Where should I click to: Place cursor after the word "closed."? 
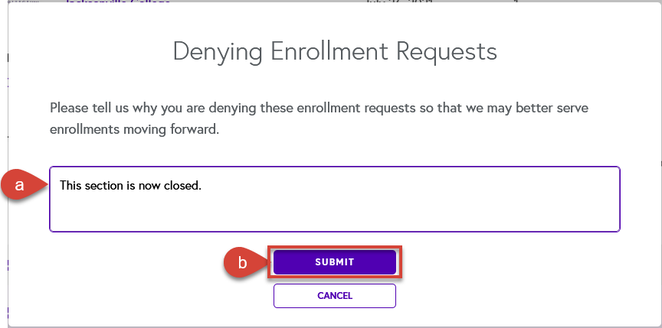pos(202,185)
